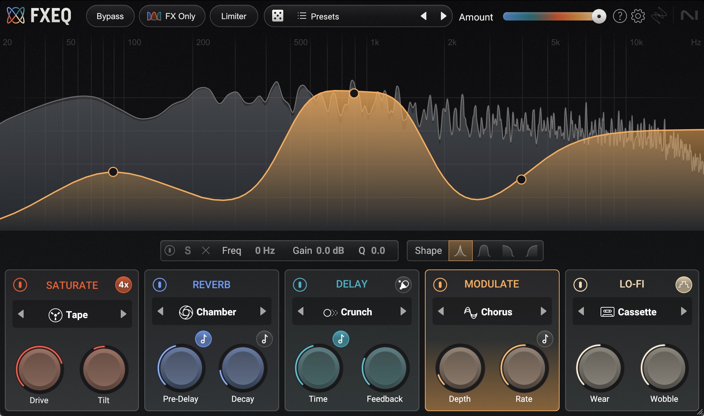Click the bit-crush icon in Lo-Fi header
This screenshot has height=416, width=704.
(x=684, y=285)
